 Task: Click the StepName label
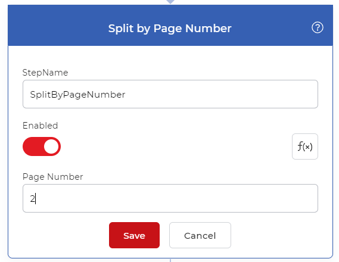point(45,73)
